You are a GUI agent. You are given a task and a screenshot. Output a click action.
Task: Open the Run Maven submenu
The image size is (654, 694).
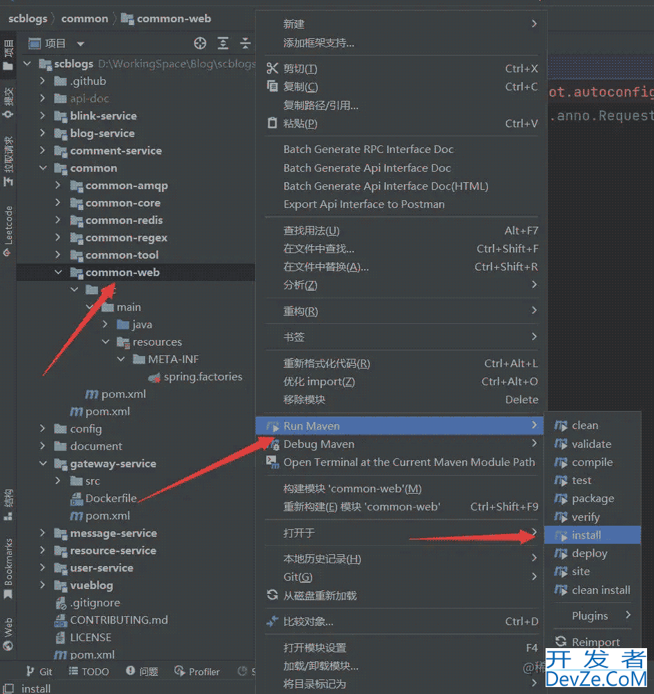(400, 426)
